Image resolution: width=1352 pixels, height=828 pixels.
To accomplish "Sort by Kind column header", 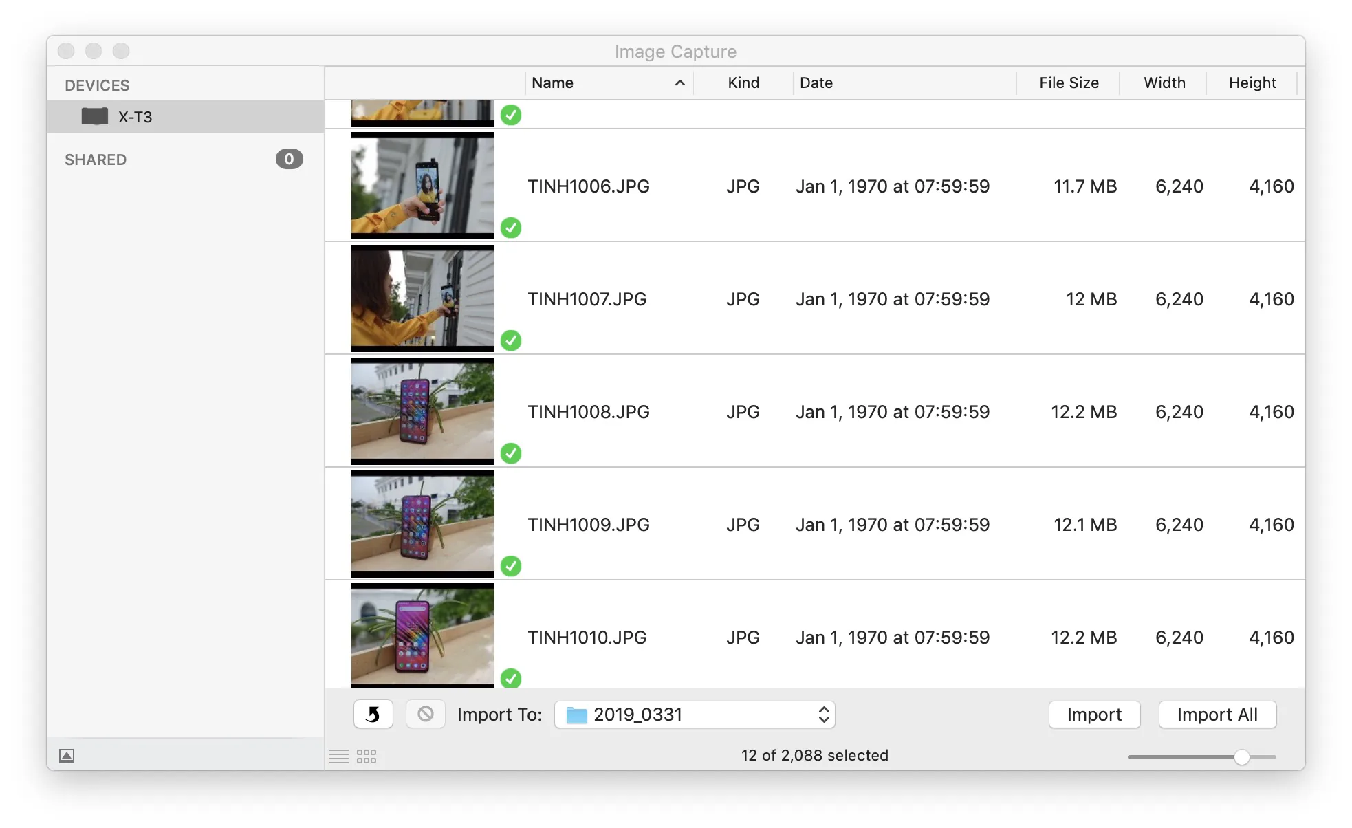I will [x=743, y=83].
